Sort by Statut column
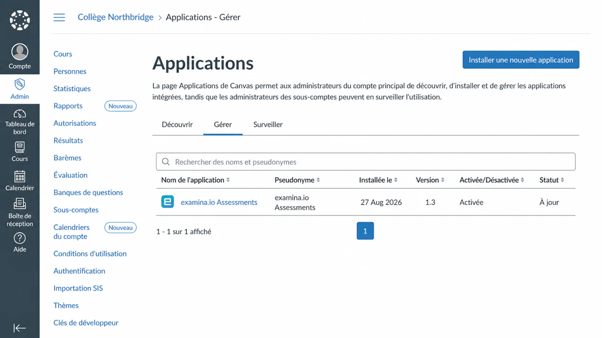602x338 pixels. click(552, 180)
